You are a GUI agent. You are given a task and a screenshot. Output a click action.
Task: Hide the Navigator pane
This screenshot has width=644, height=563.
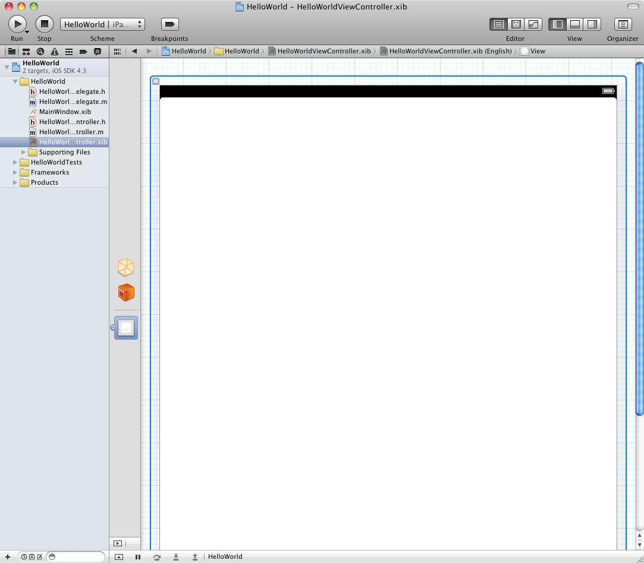[557, 24]
